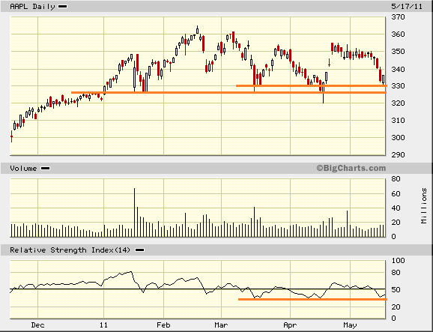Click the mid-March volume spike bar
Screen dimensions: 433x332
coord(255,222)
